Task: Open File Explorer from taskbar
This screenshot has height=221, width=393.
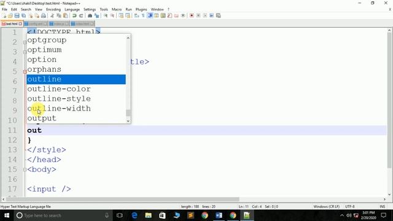Action: coord(149,215)
